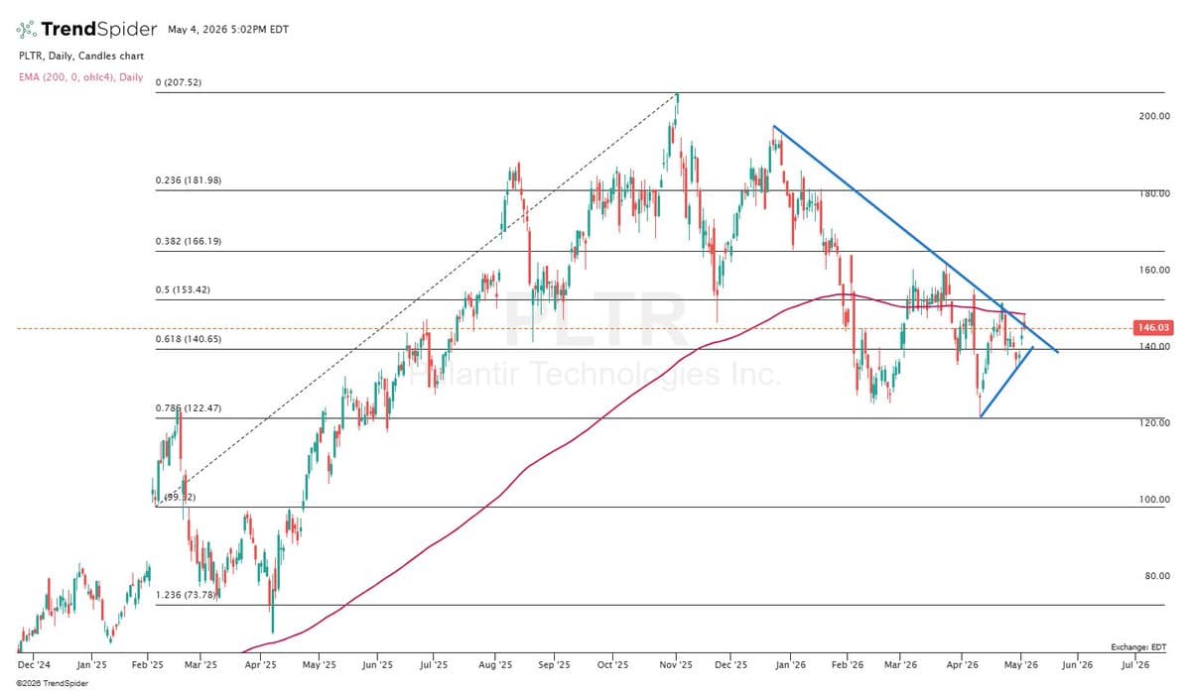Click the '0.382 (166.19)' Fibonacci label

189,241
